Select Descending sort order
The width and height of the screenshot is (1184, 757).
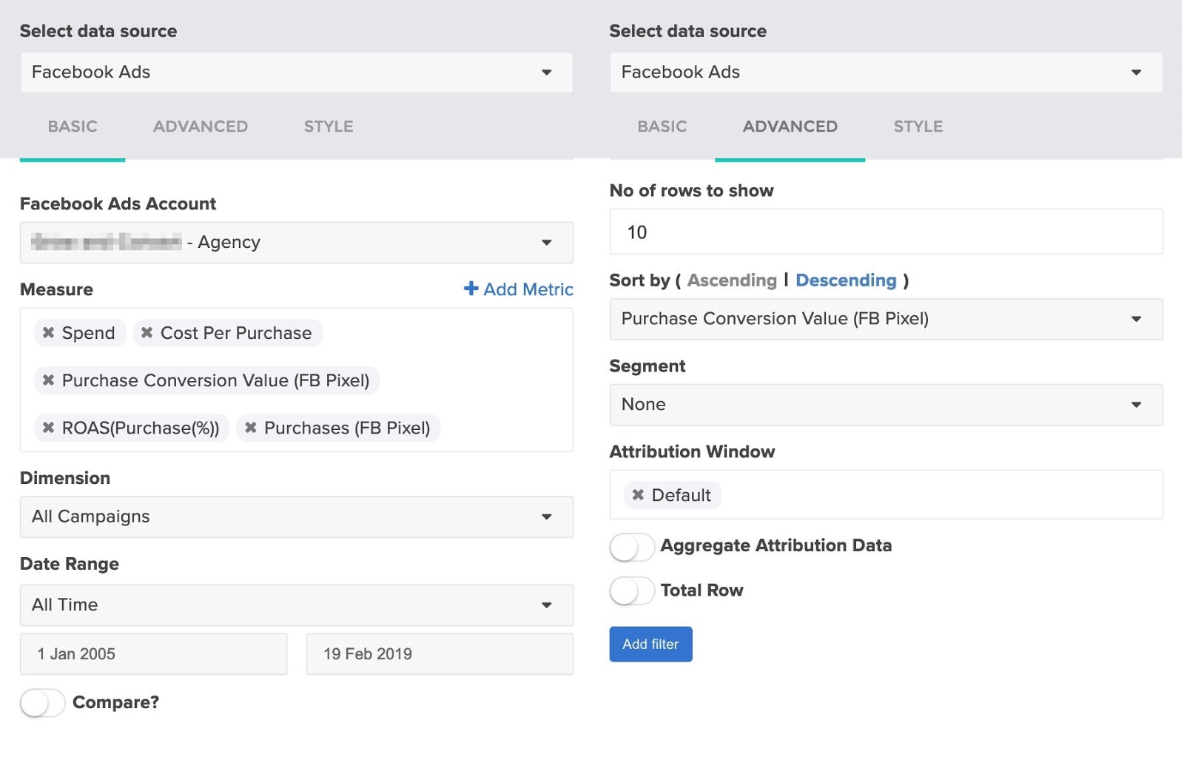(846, 280)
